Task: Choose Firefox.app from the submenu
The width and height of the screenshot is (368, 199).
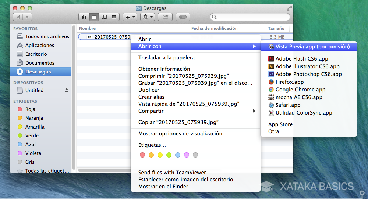Action: tap(289, 82)
